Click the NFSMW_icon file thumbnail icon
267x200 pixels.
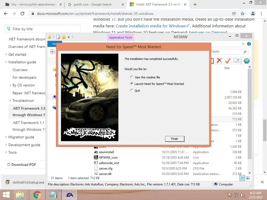[x=96, y=157]
